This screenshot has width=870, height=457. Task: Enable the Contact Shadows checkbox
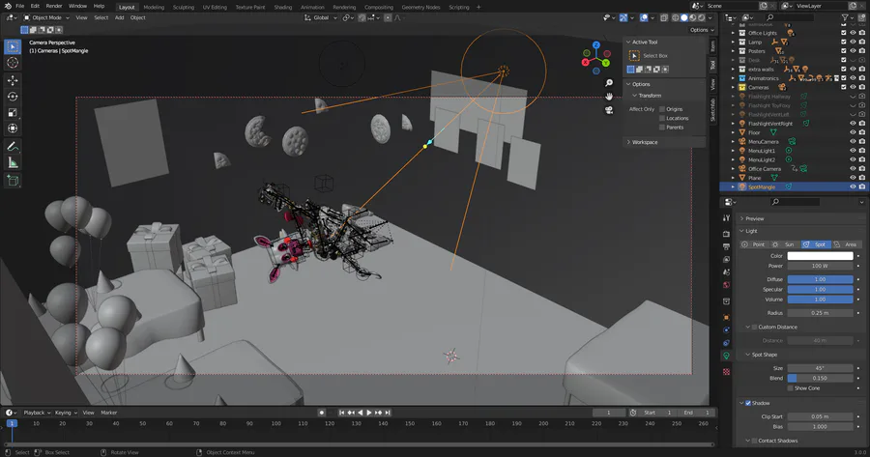point(754,441)
